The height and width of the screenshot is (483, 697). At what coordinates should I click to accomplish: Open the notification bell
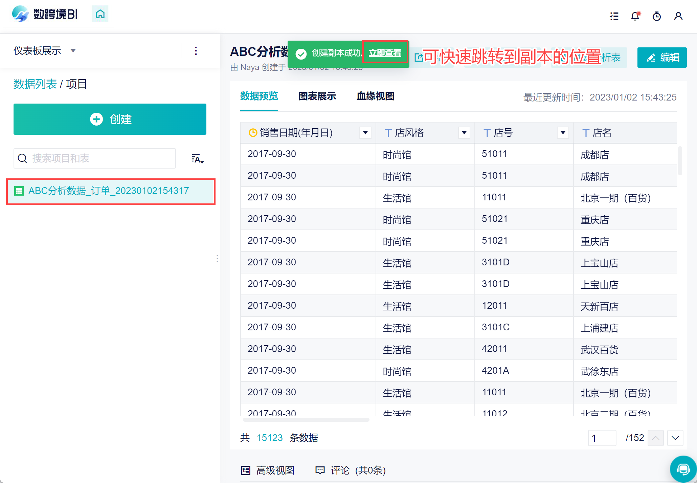(x=635, y=16)
